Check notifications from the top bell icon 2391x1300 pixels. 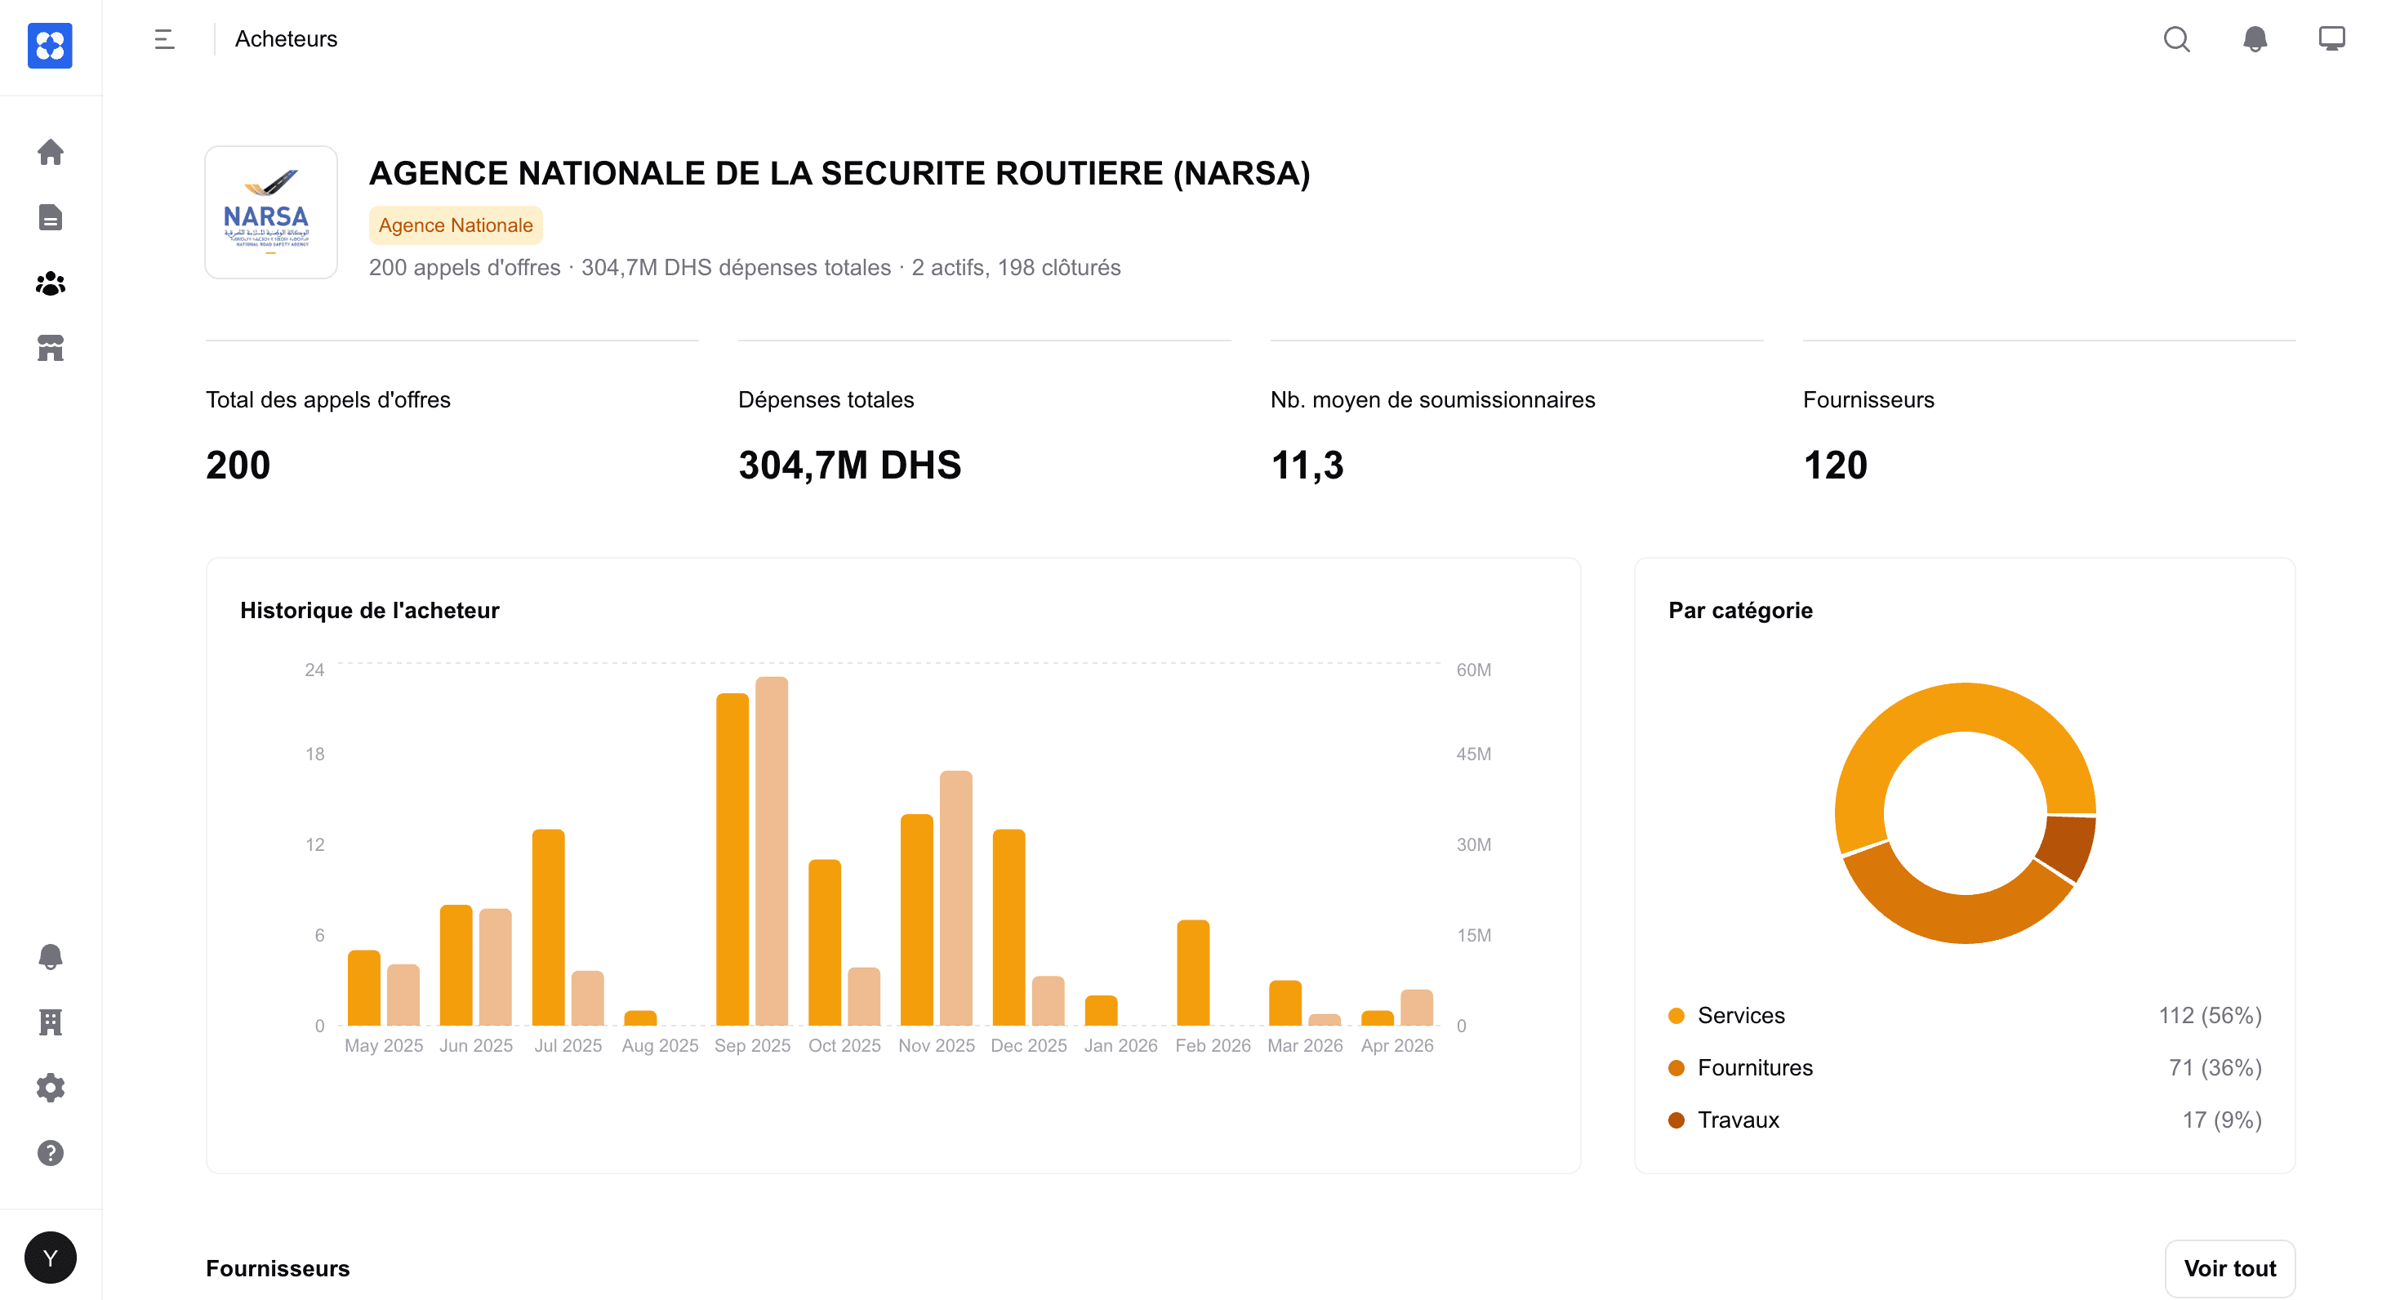pyautogui.click(x=2254, y=40)
